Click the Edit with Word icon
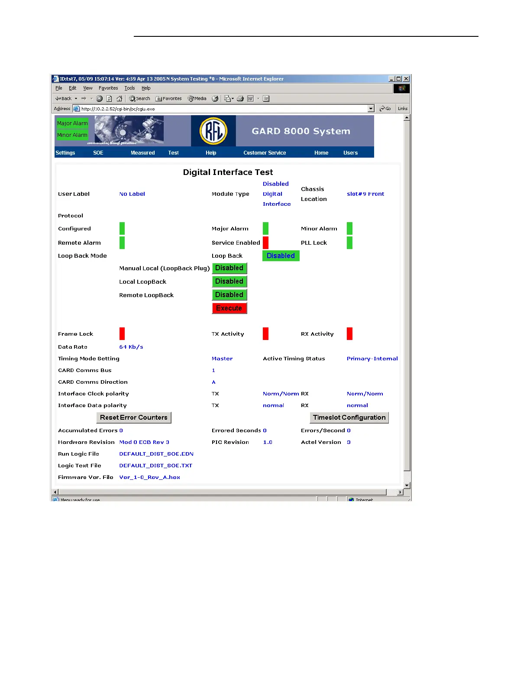Viewport: 530px width, 686px height. pyautogui.click(x=250, y=99)
